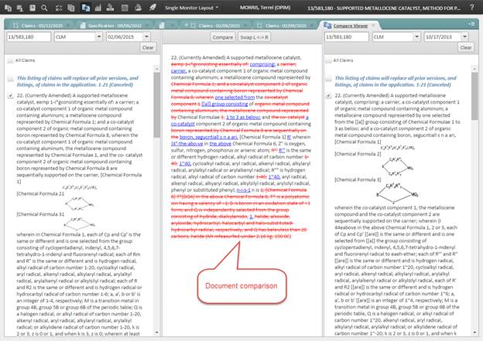Click the stacked documents icon at toolbar start

click(8, 8)
